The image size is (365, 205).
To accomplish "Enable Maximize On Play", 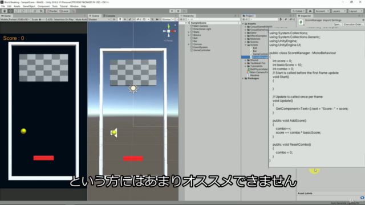I will pyautogui.click(x=64, y=19).
